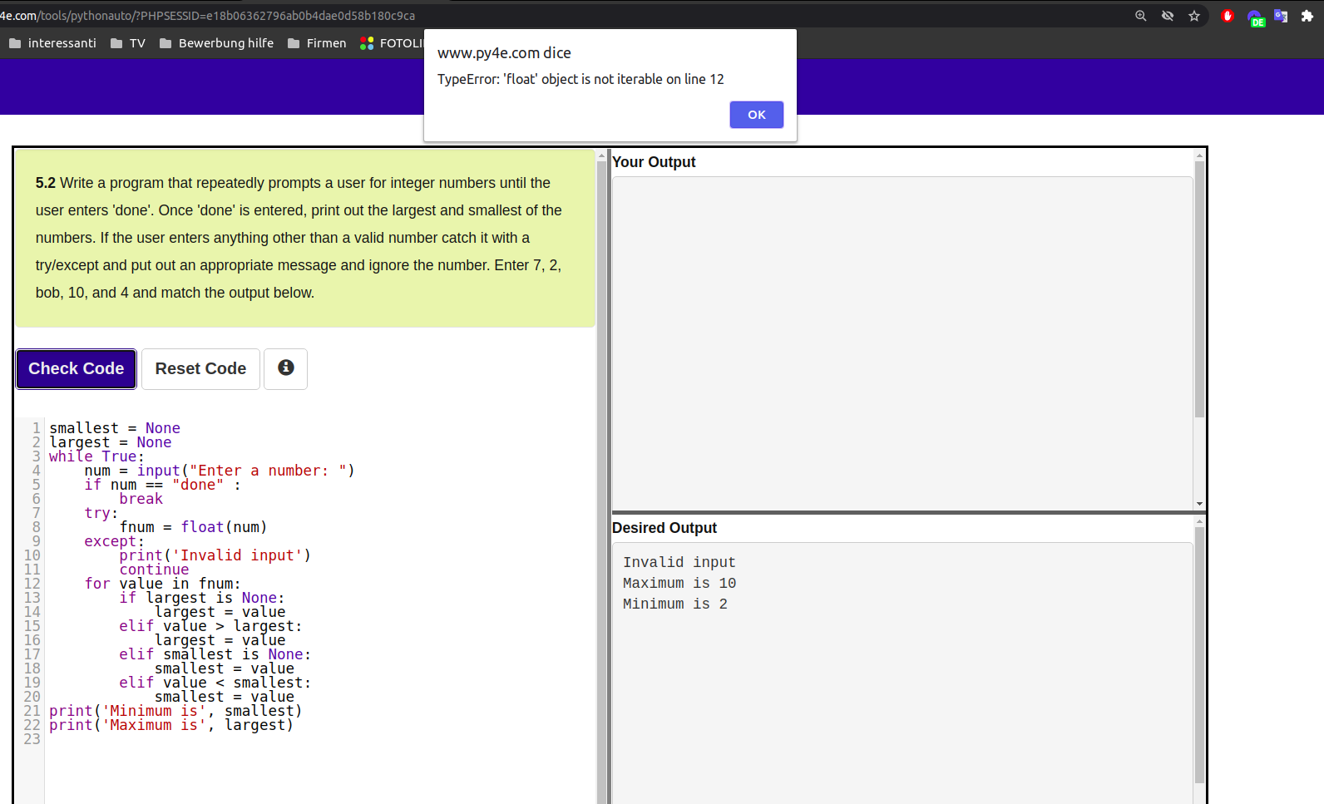1324x804 pixels.
Task: Click the 'except:' code line
Action: [x=114, y=541]
